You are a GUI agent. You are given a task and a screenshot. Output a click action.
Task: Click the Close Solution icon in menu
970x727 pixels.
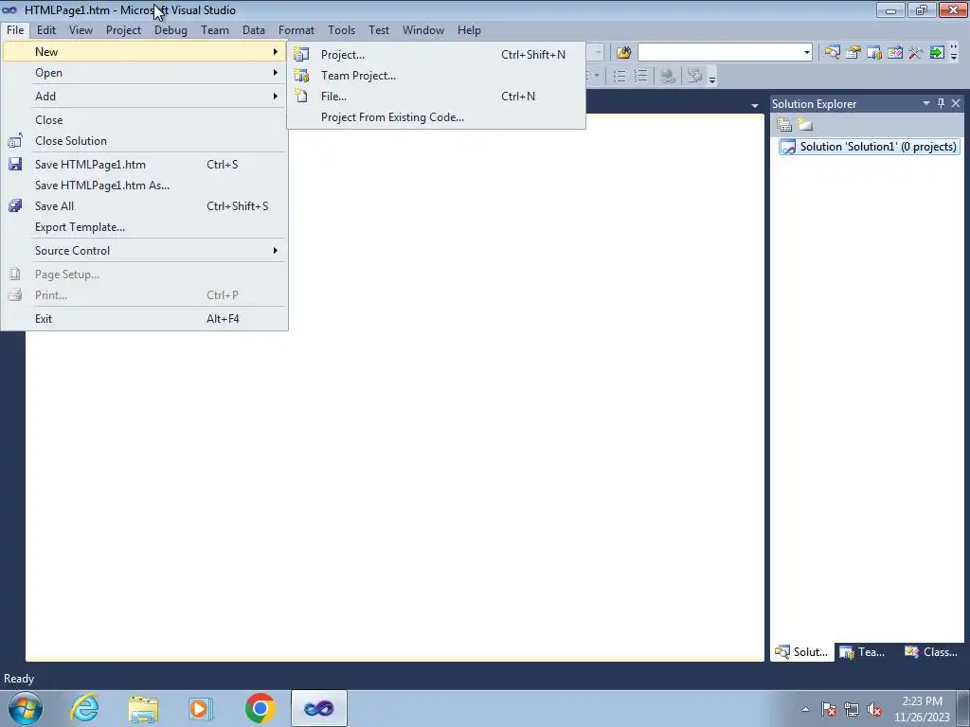tap(15, 140)
